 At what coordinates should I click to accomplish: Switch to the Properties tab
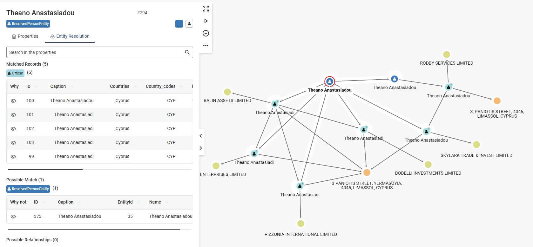(25, 36)
